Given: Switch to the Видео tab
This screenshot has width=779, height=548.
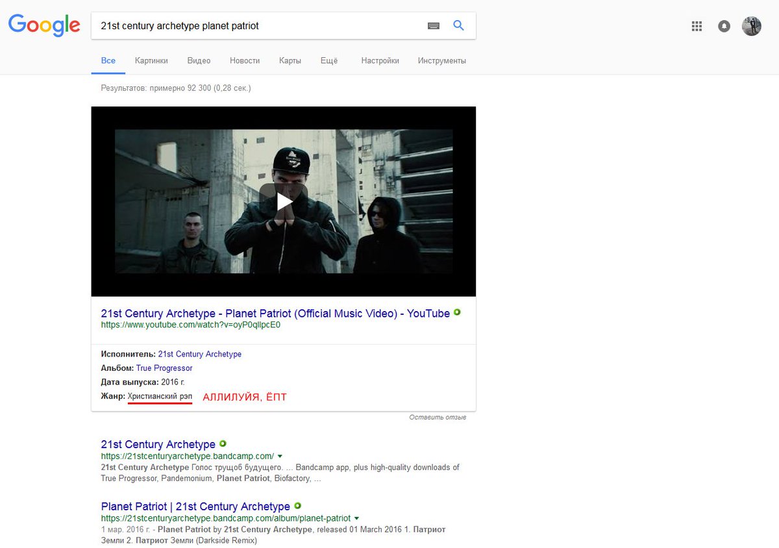Looking at the screenshot, I should 199,61.
